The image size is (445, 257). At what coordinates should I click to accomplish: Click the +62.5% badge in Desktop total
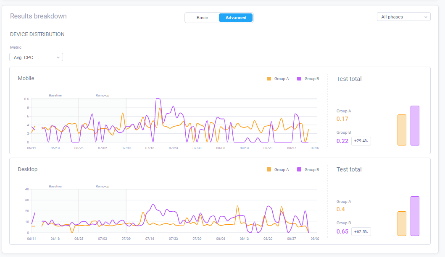point(361,231)
